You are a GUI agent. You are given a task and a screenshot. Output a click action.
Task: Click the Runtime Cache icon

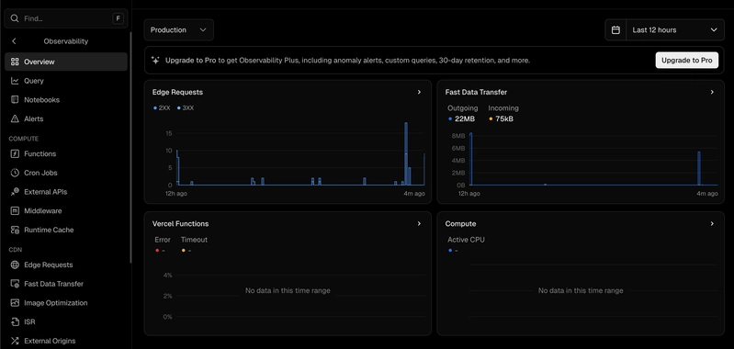[15, 231]
